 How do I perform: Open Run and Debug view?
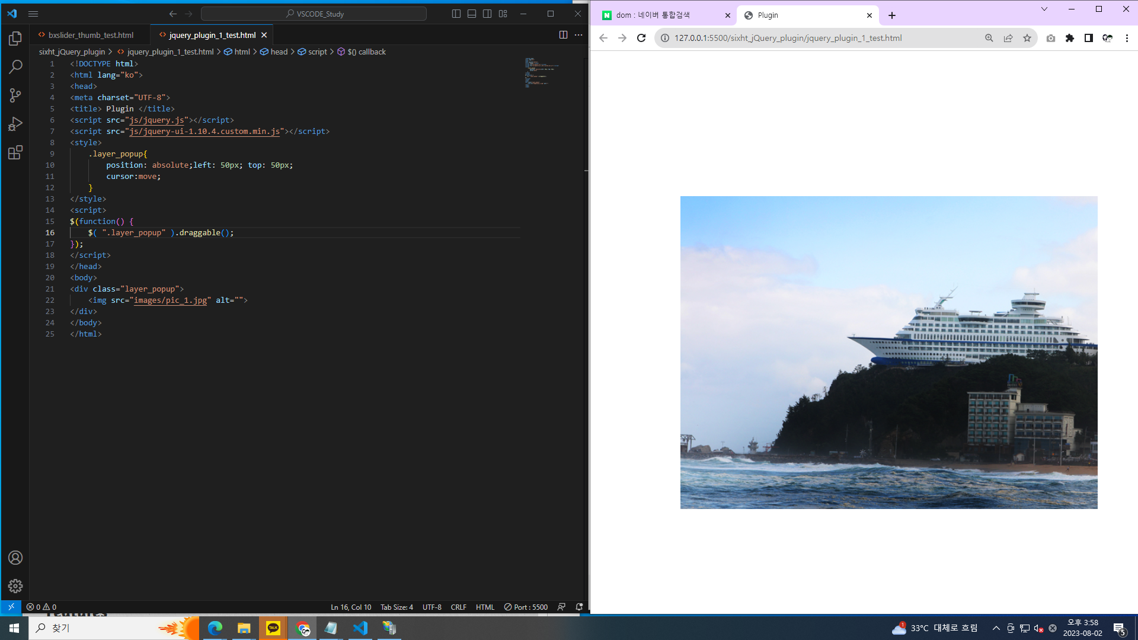[x=15, y=124]
